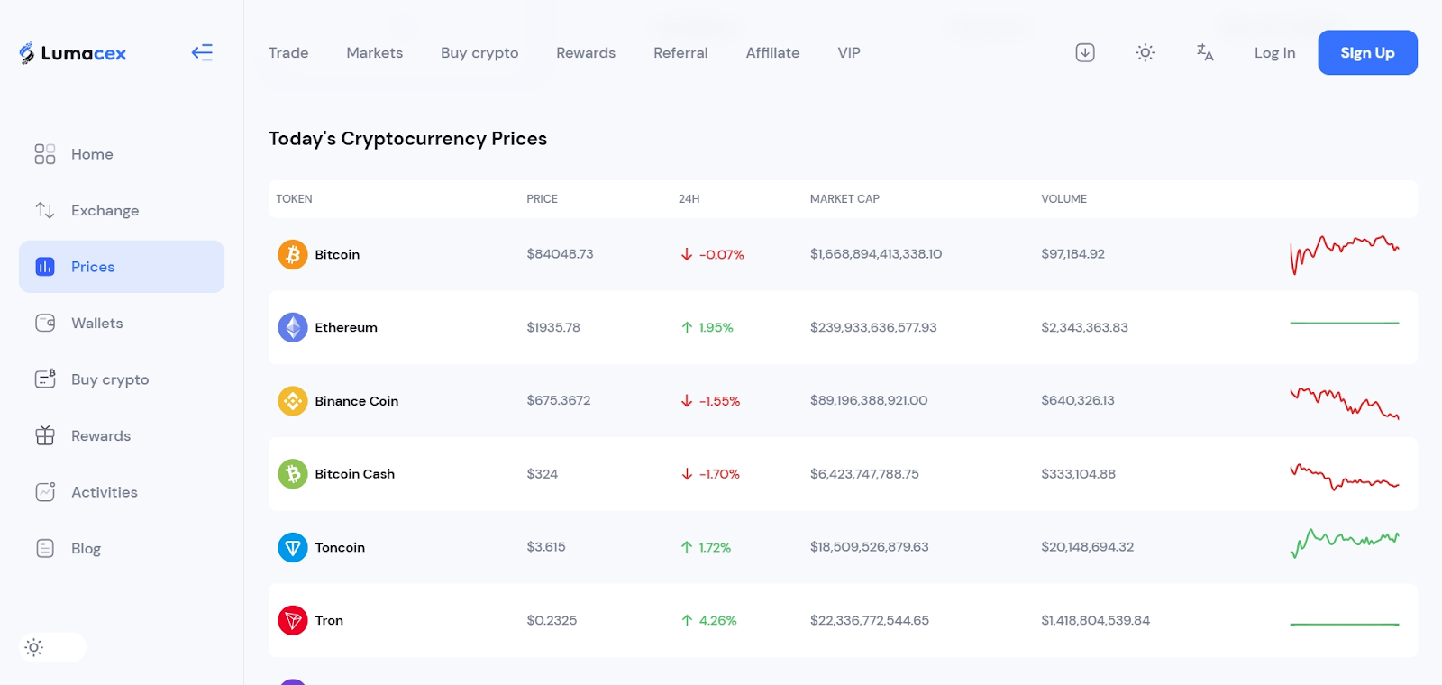Click the Lumacex logo
This screenshot has width=1442, height=685.
coord(72,53)
